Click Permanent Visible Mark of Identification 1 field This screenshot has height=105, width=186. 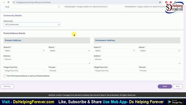(92, 7)
